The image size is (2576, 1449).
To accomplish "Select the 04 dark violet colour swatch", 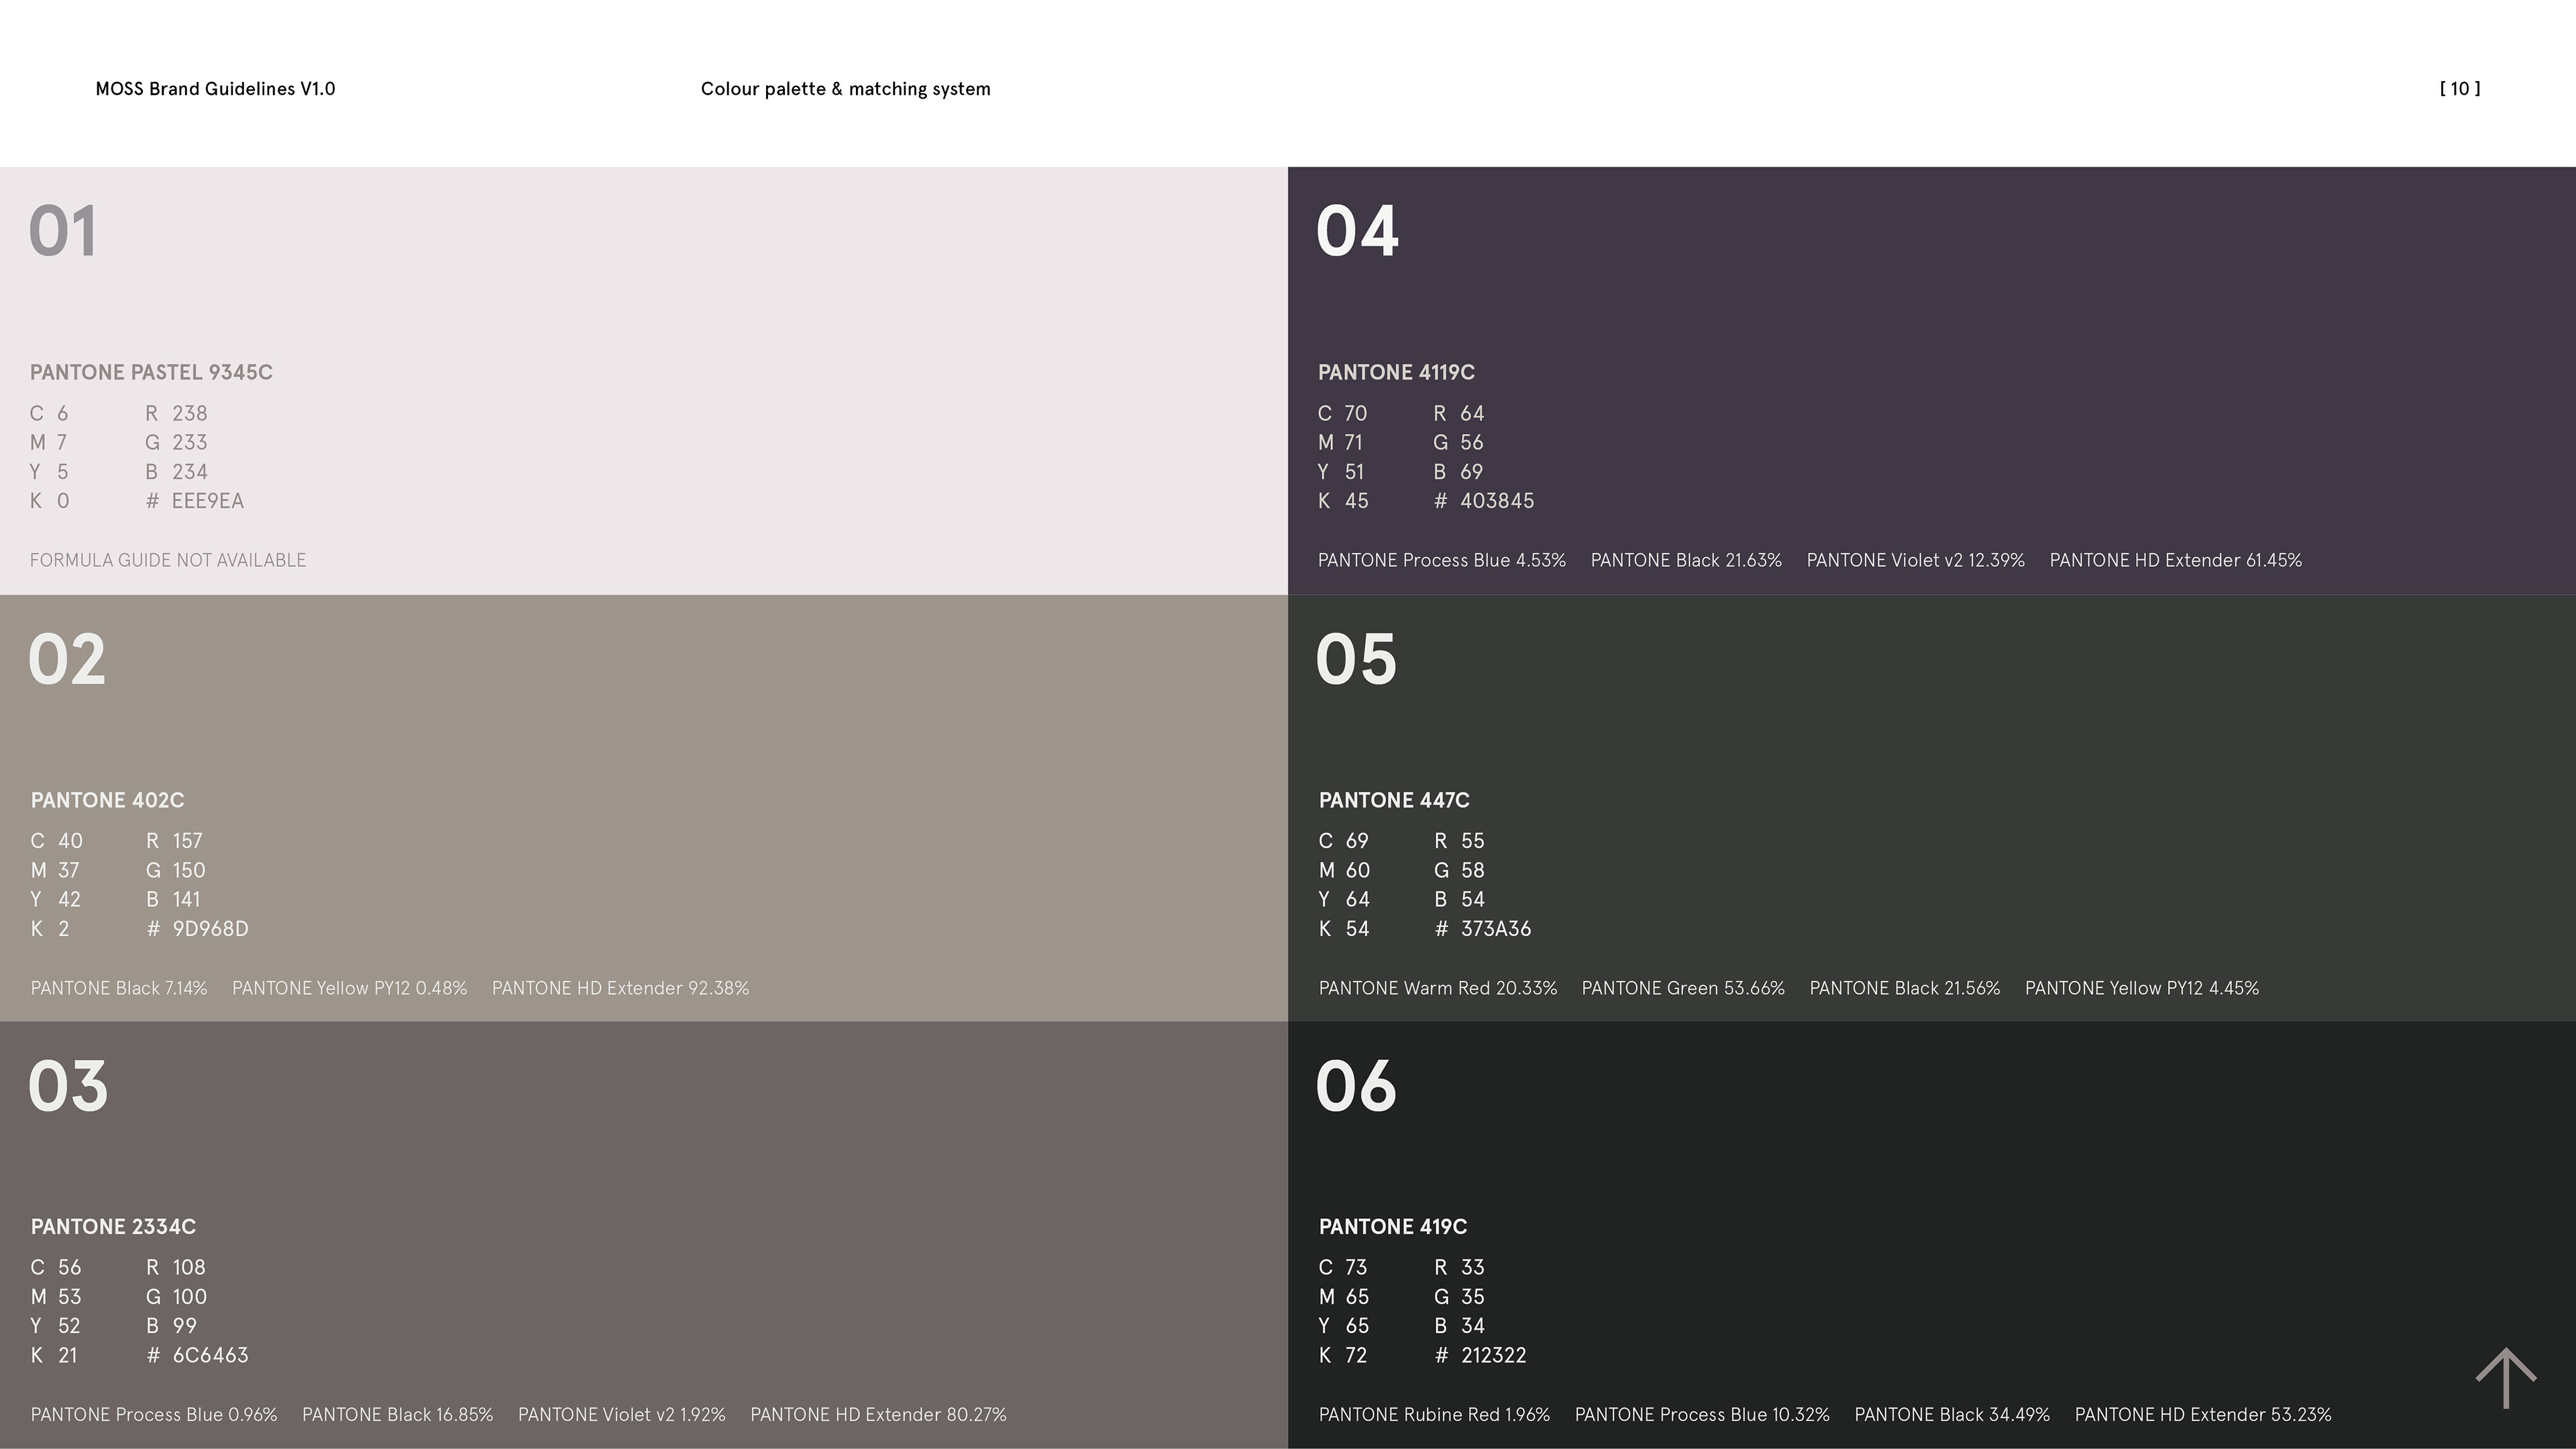I will (x=1932, y=381).
